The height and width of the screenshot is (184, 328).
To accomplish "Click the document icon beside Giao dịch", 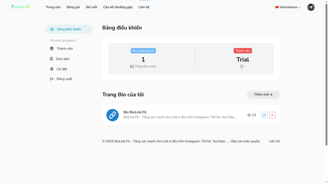I will [51, 59].
